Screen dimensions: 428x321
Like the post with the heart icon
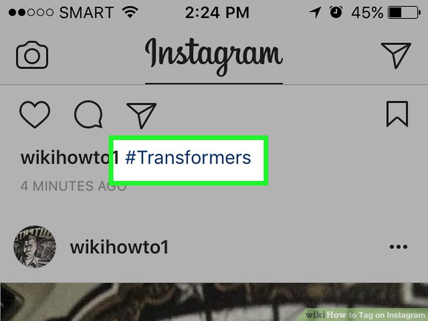35,115
